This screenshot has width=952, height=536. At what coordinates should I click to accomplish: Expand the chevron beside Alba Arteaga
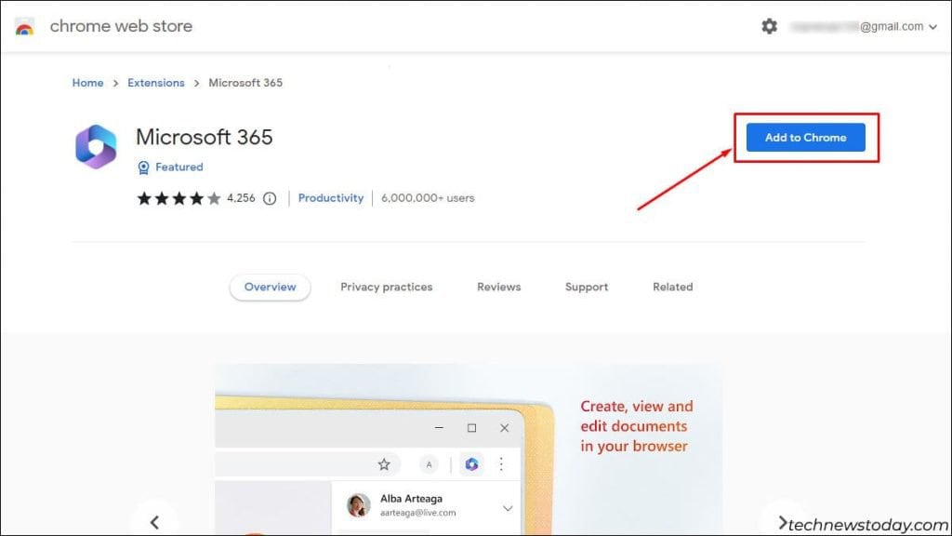508,508
